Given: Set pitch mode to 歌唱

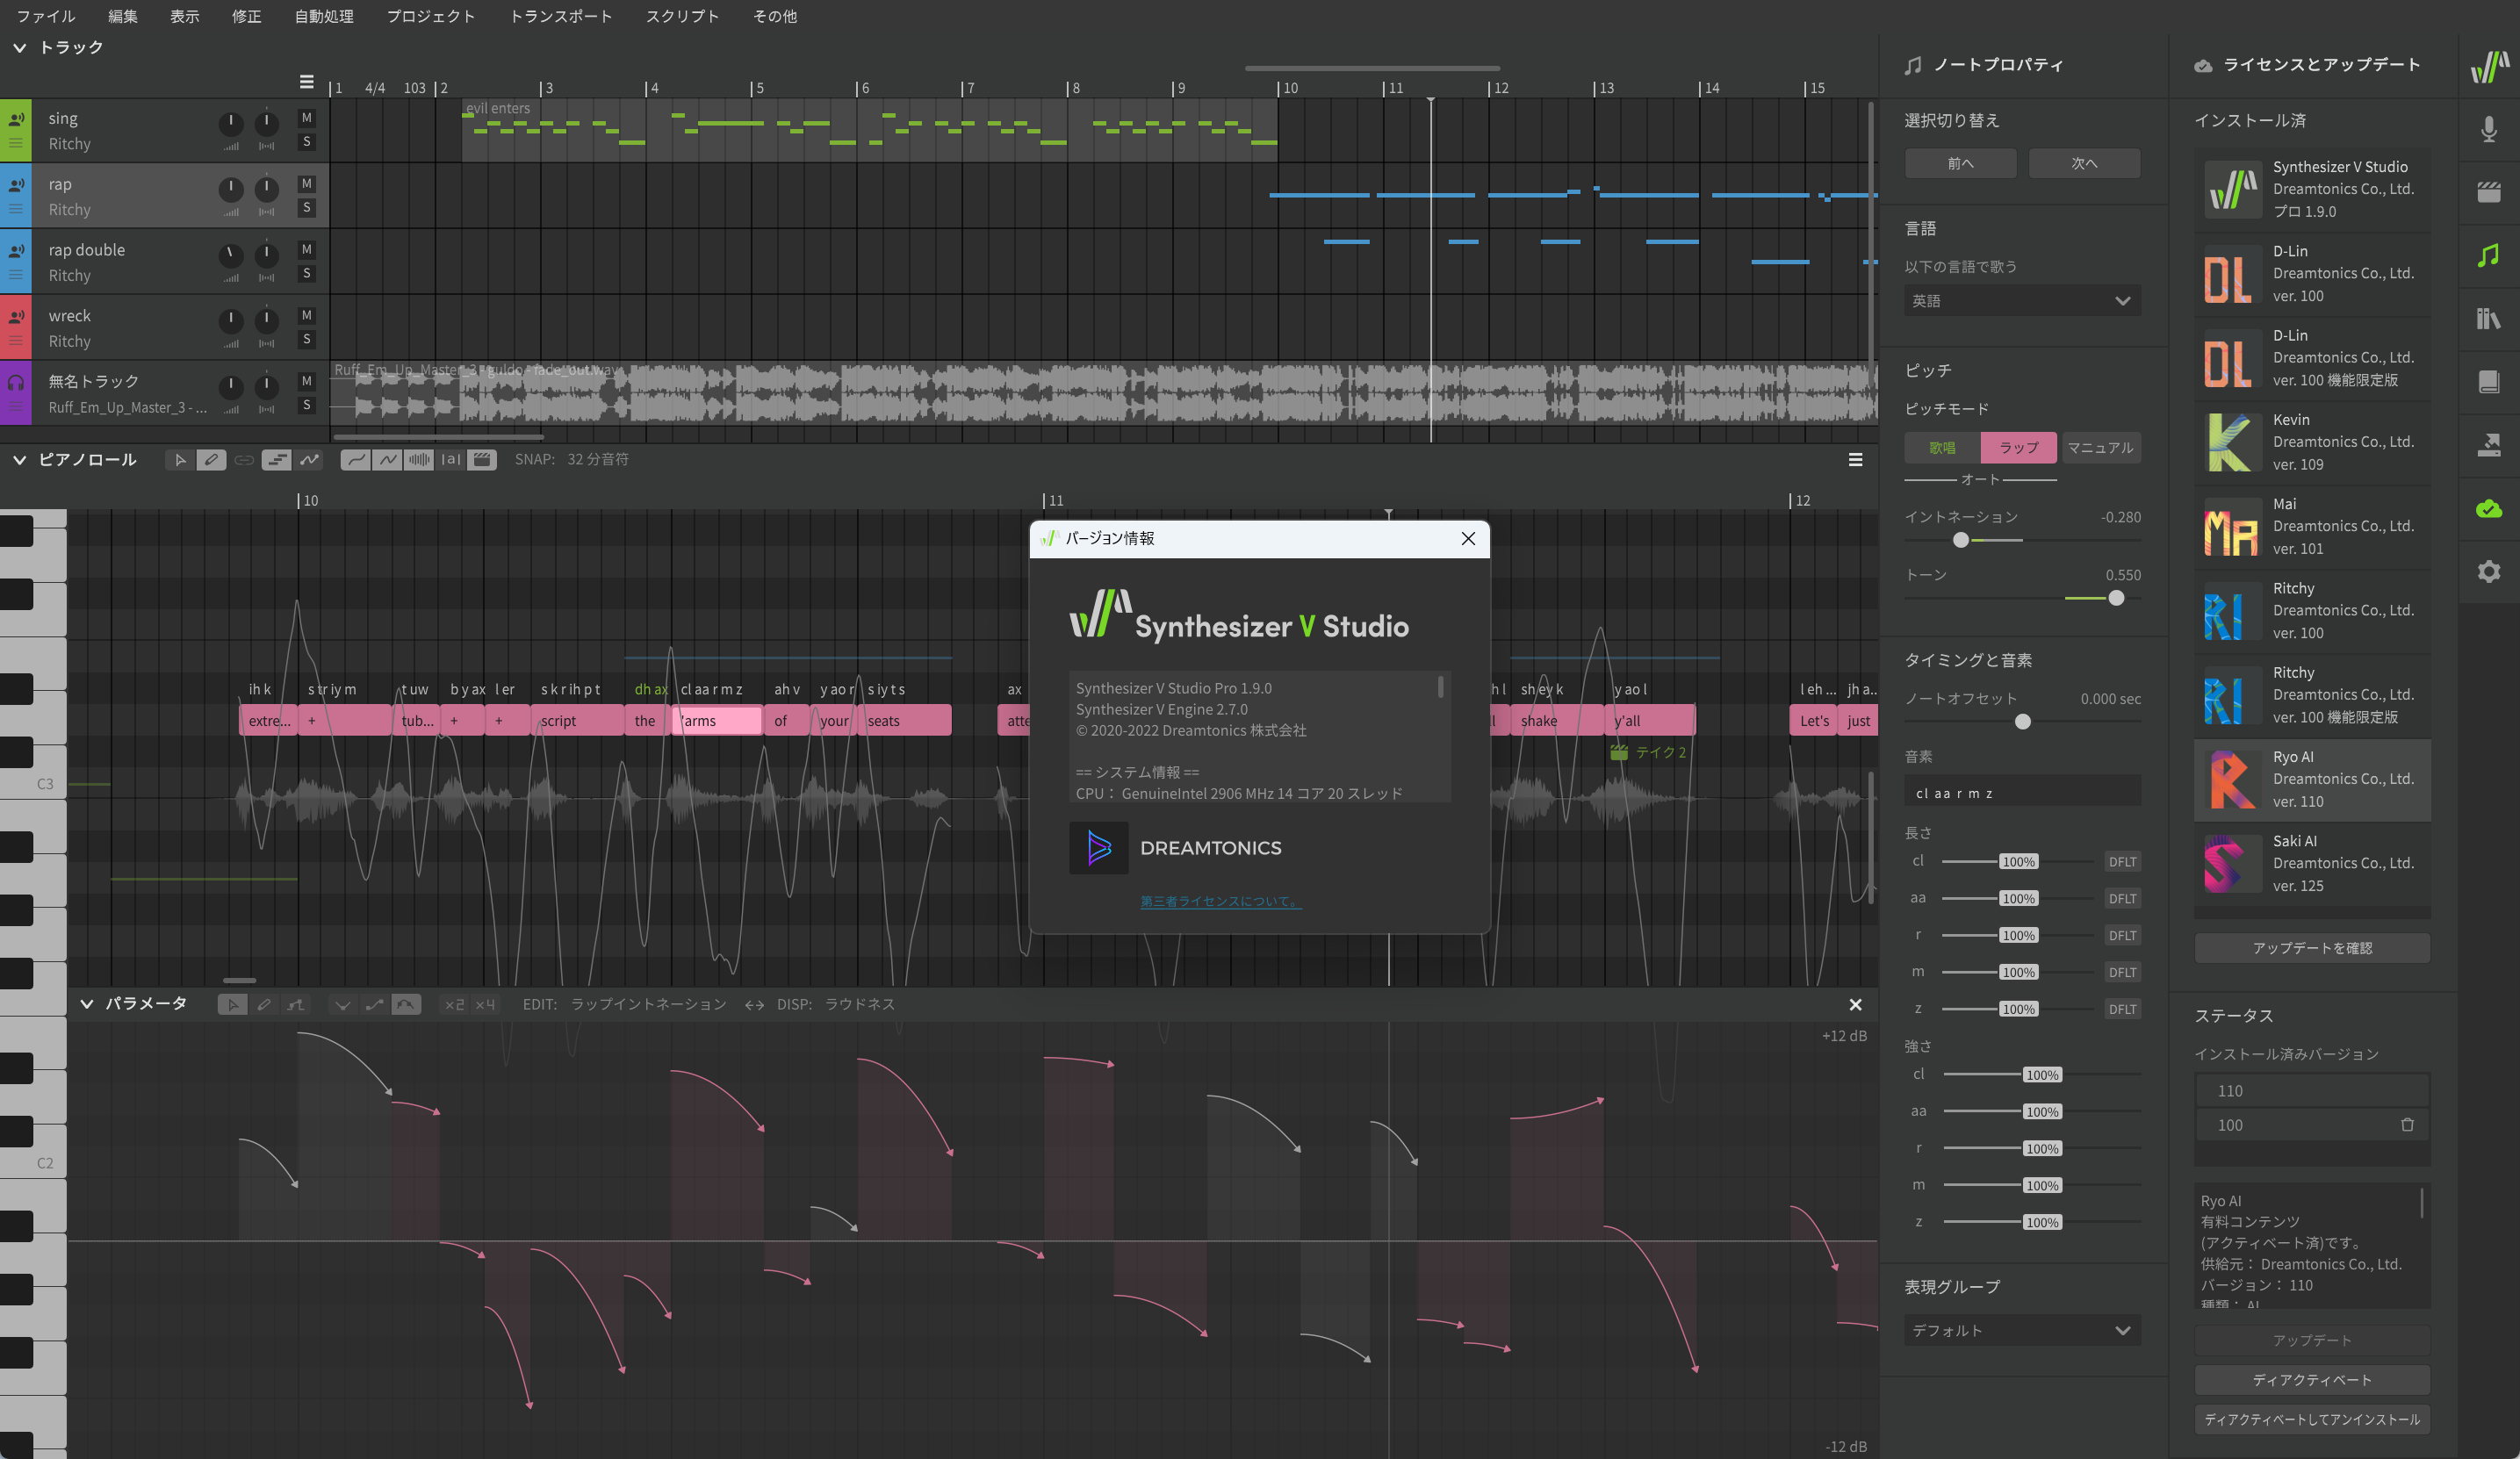Looking at the screenshot, I should 1942,448.
